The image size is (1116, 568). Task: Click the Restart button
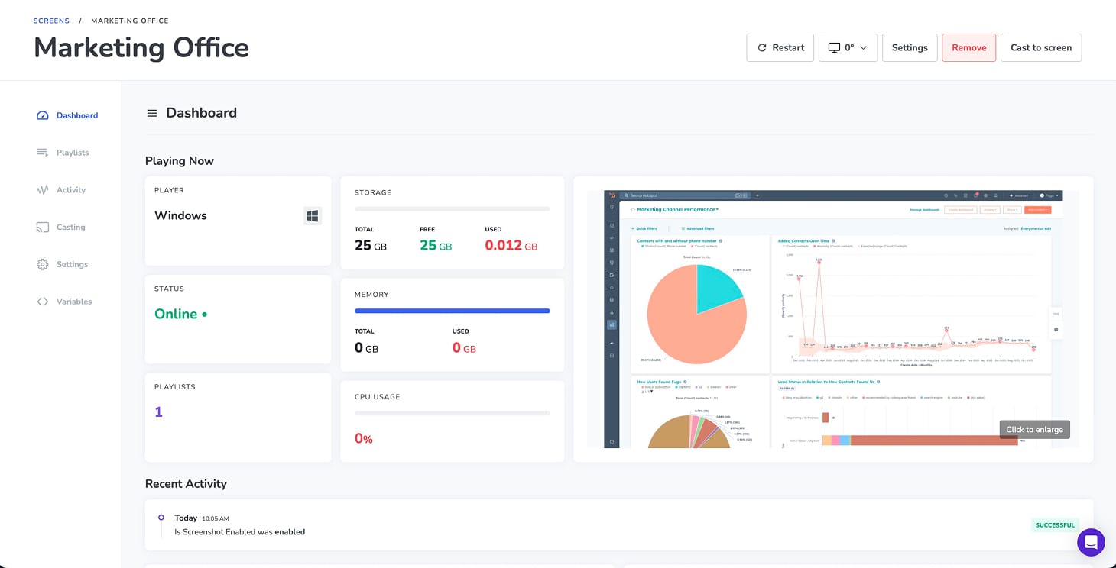click(780, 47)
